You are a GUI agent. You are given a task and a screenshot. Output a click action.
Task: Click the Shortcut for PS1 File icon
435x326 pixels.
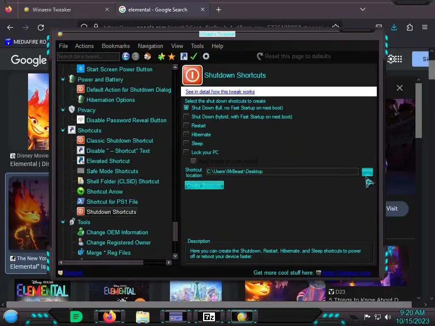[80, 201]
